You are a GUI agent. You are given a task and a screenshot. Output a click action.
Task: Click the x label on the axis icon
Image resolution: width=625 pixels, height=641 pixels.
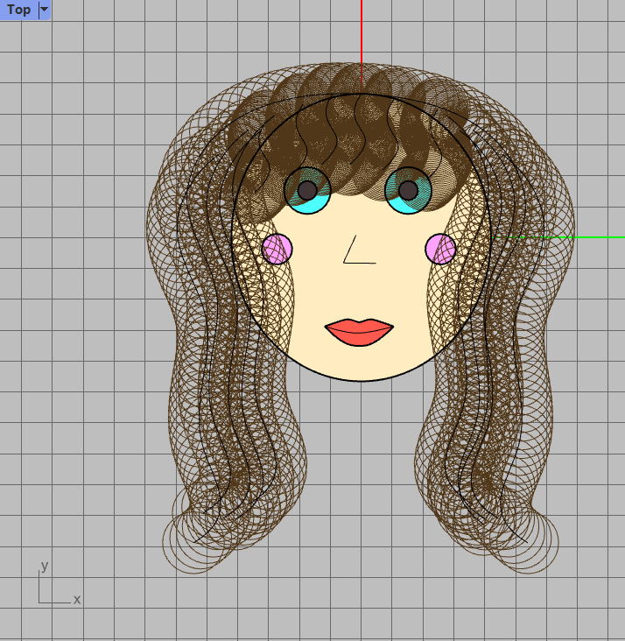[77, 600]
